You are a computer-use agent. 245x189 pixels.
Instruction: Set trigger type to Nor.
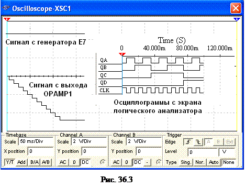point(200,162)
